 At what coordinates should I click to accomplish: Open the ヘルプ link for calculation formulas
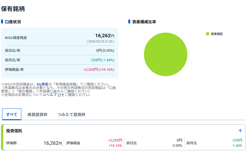coord(51,95)
